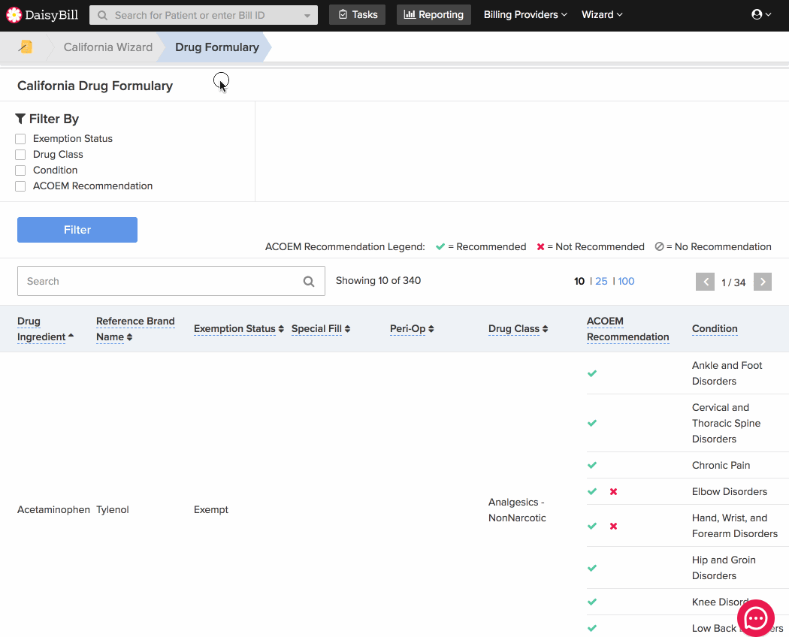Expand the Billing Providers dropdown
Screen dimensions: 789x637
pyautogui.click(x=525, y=15)
